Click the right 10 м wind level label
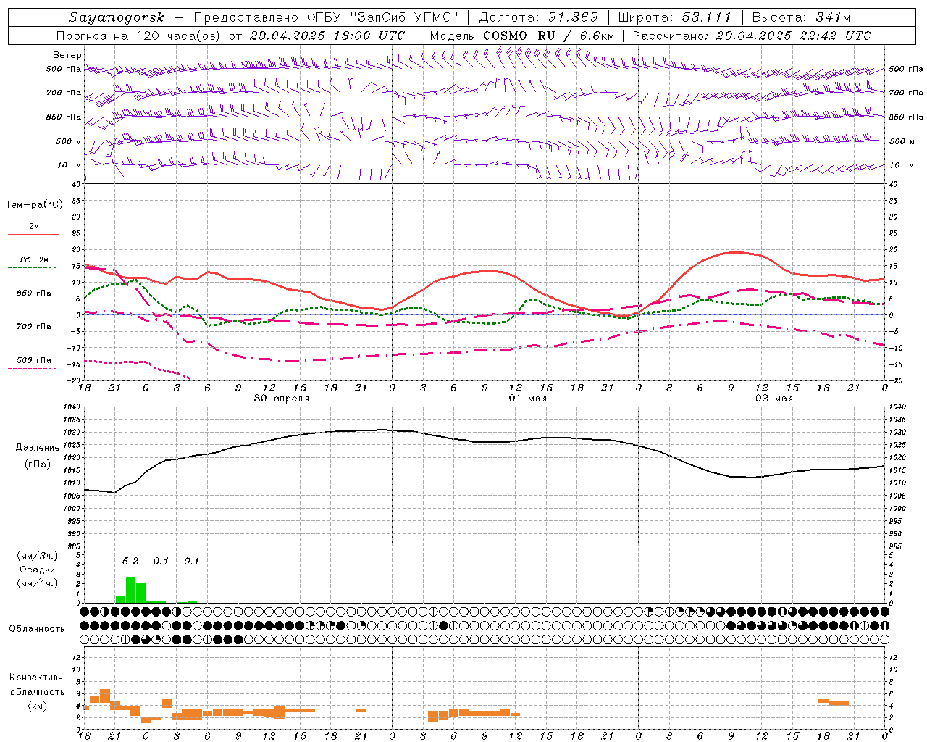The height and width of the screenshot is (742, 927). click(900, 165)
